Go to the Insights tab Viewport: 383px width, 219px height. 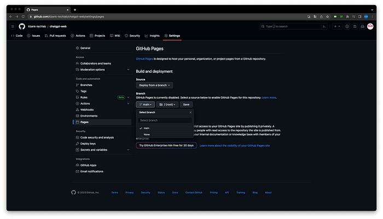[x=152, y=36]
